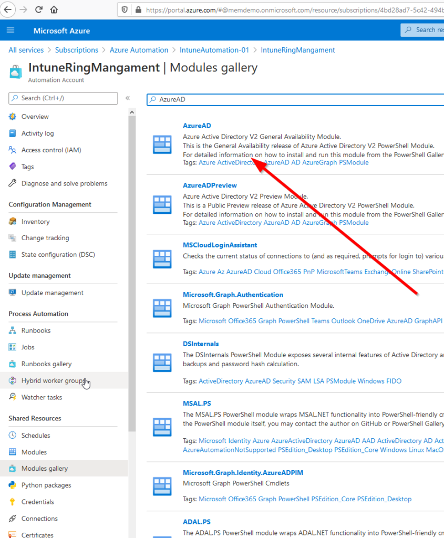Screen dimensions: 444x538
Task: Click the Change tracking icon
Action: click(x=13, y=238)
